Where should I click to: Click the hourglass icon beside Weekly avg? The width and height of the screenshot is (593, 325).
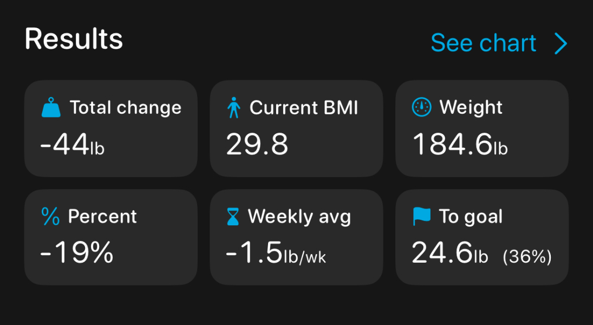click(x=233, y=217)
